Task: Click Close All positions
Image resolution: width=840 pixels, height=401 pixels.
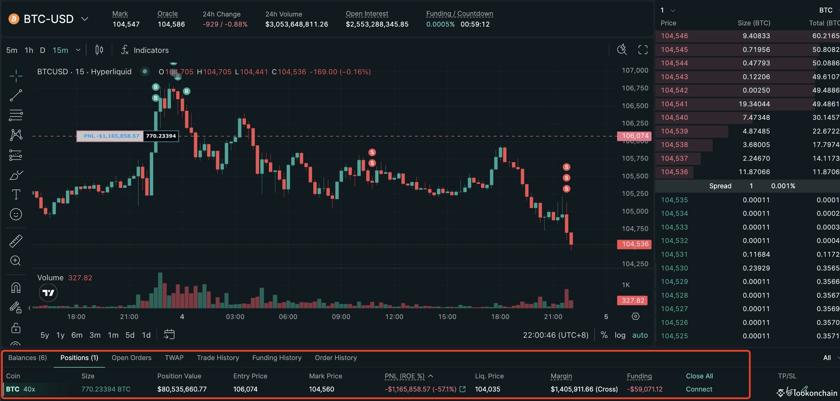Action: point(699,376)
